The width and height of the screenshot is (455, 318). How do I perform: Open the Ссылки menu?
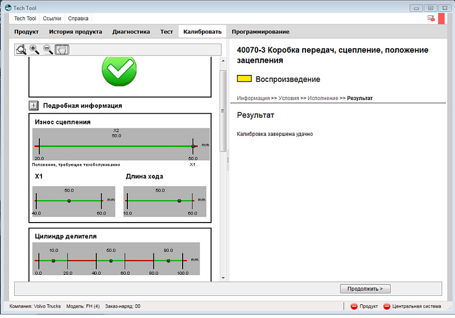(x=52, y=19)
